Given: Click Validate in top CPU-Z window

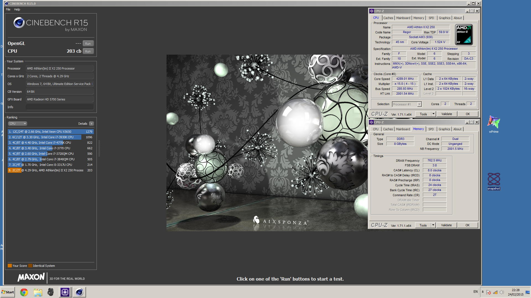Looking at the screenshot, I should point(447,114).
